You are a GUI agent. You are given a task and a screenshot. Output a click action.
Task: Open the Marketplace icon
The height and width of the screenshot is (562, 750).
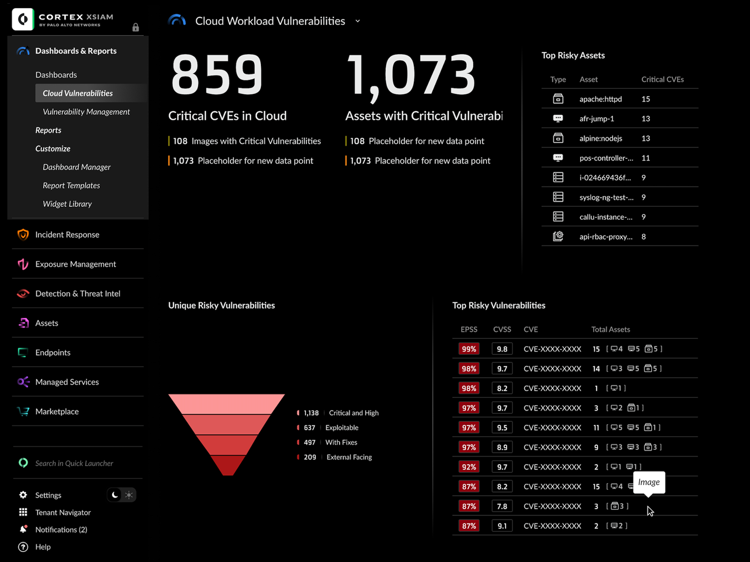tap(23, 411)
